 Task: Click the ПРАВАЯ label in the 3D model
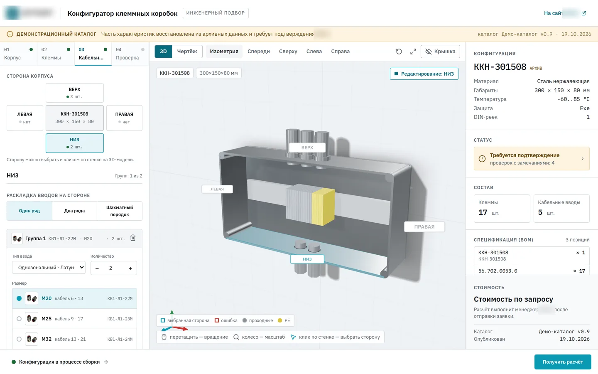[424, 227]
